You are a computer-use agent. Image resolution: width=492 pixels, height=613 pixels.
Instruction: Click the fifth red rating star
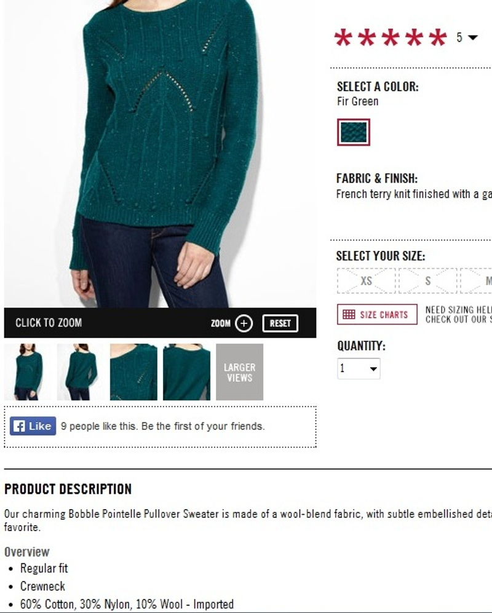coord(438,38)
